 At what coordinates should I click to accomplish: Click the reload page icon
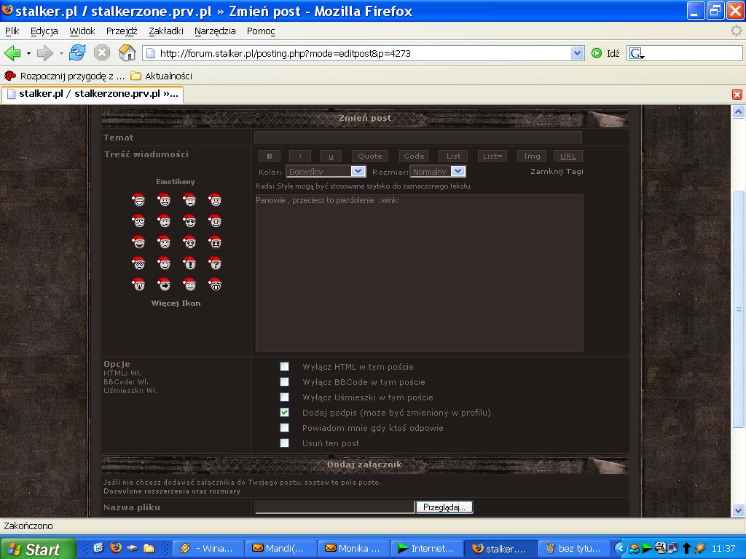pyautogui.click(x=77, y=53)
